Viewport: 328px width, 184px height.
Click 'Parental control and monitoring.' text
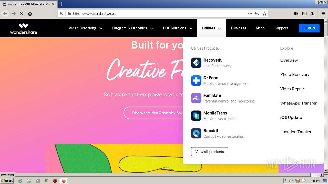tap(229, 101)
